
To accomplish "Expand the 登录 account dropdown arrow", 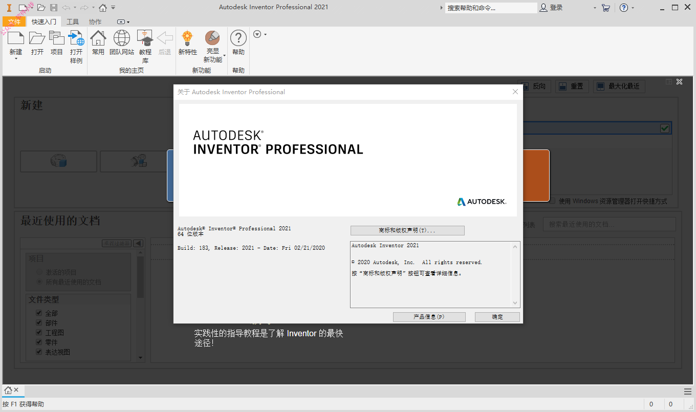I will (595, 8).
